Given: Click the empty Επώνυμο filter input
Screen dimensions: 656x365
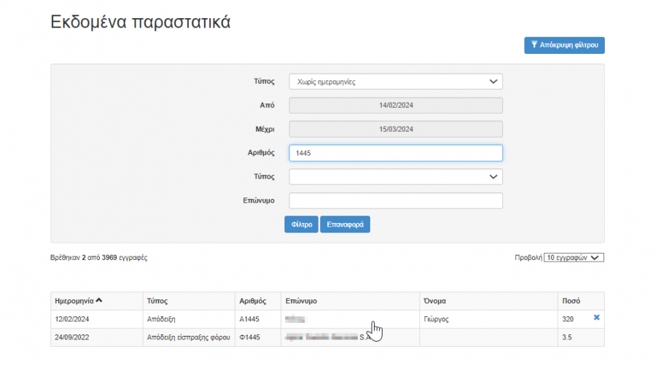Looking at the screenshot, I should point(395,200).
